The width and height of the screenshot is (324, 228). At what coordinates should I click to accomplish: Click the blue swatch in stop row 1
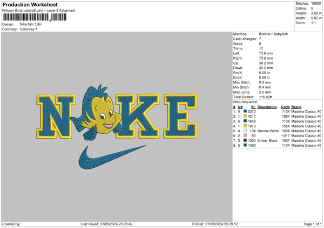pyautogui.click(x=245, y=111)
